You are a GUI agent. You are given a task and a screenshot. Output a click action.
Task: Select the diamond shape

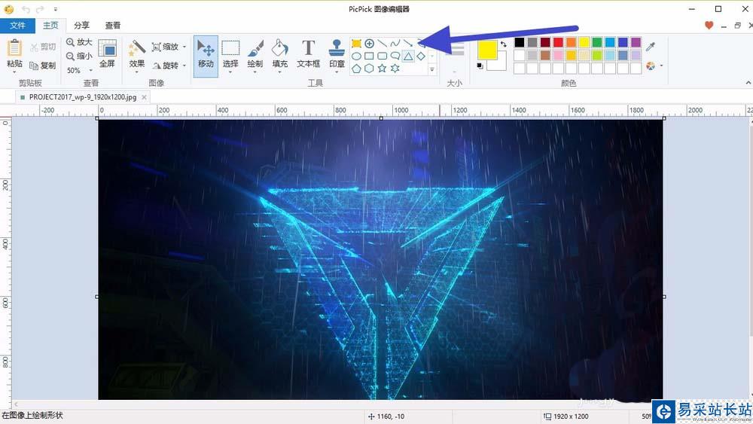[421, 56]
